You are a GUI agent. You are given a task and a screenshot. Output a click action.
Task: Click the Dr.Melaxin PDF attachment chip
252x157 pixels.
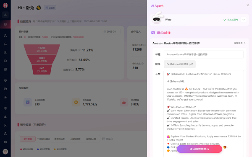[179, 64]
